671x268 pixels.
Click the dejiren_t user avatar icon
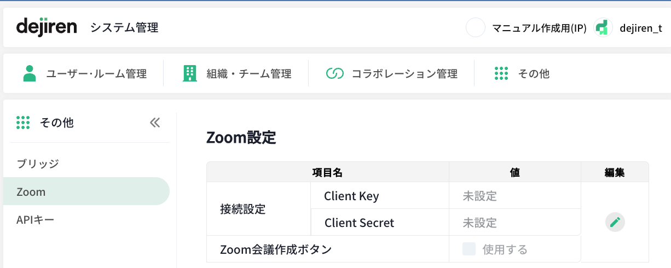coord(603,27)
